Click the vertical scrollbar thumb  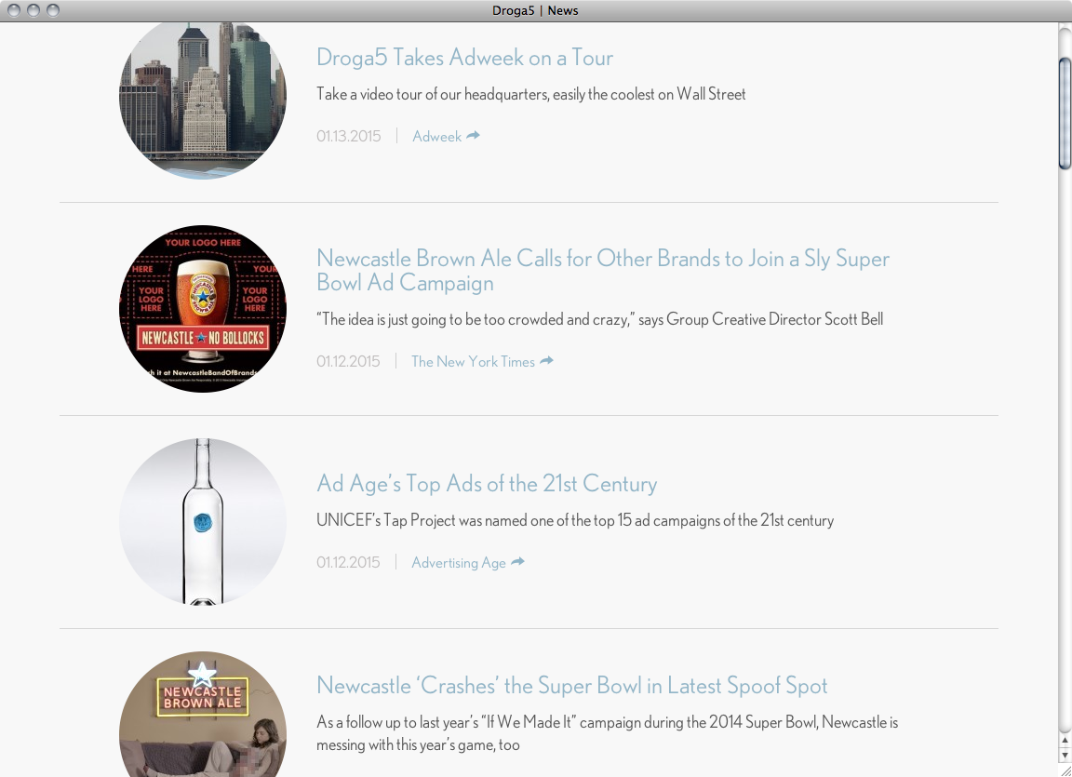pos(1065,112)
